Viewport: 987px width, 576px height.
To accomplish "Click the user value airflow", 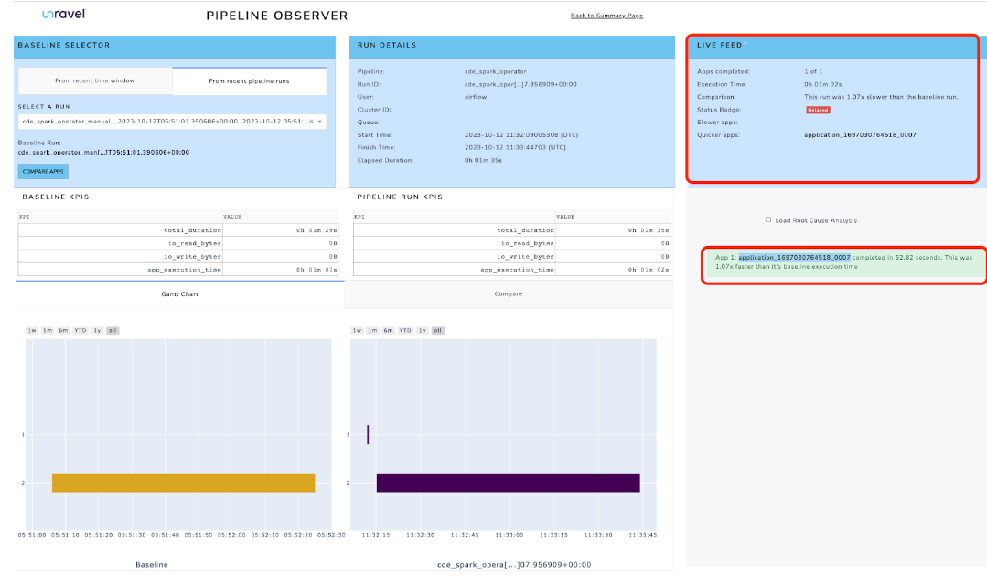I will point(476,97).
